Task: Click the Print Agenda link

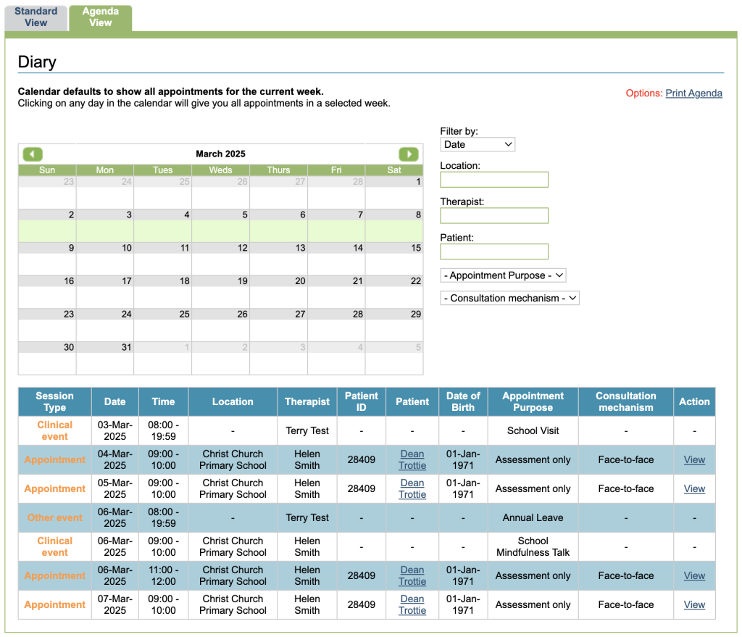Action: [x=693, y=93]
